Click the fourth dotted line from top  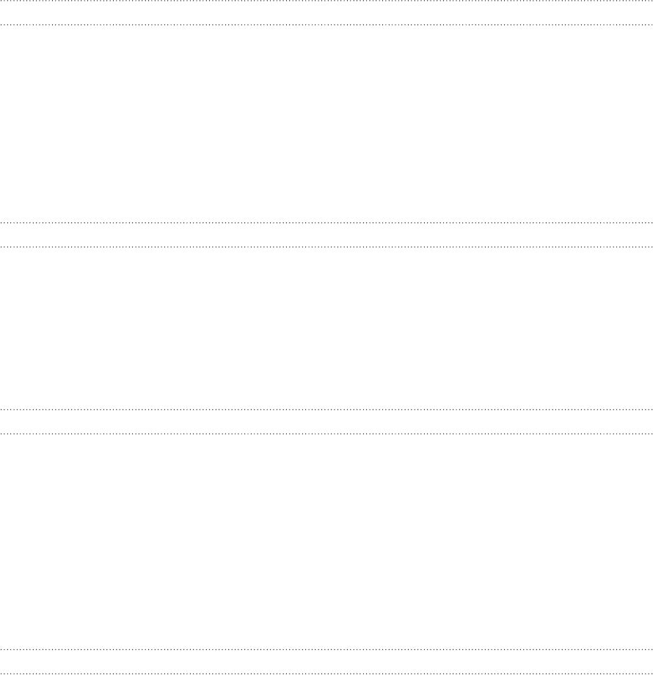pyautogui.click(x=326, y=247)
